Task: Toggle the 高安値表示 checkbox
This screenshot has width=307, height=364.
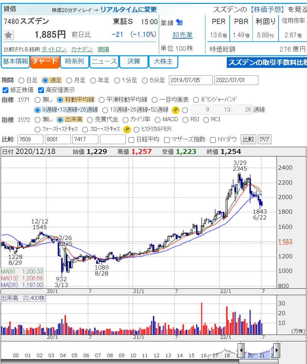Action: [x=41, y=90]
